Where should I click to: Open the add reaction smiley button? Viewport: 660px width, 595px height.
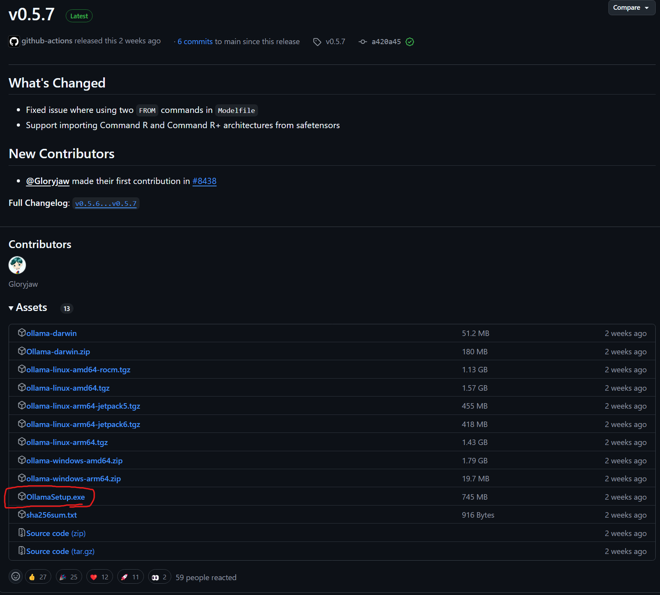[16, 577]
